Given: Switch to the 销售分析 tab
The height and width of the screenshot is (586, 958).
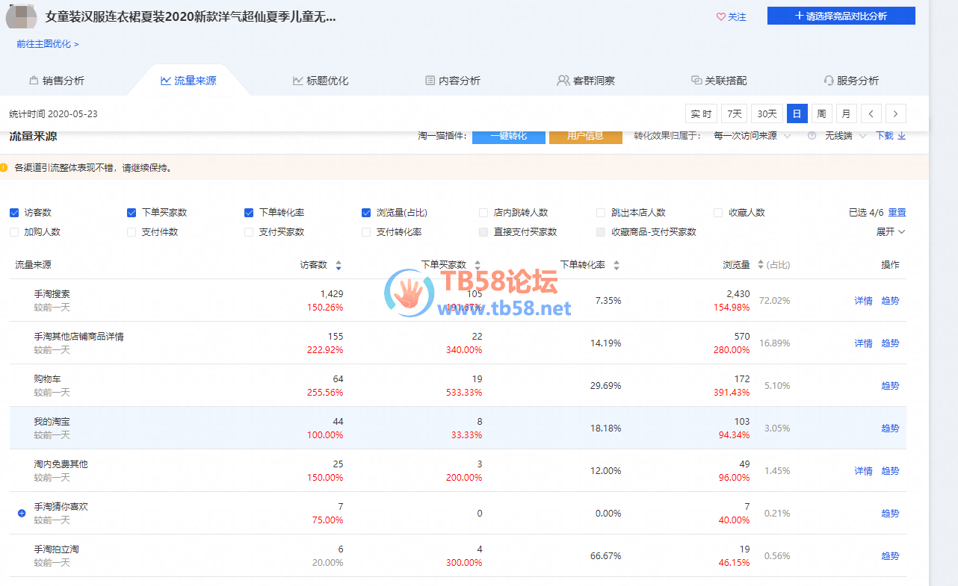Looking at the screenshot, I should [x=57, y=81].
